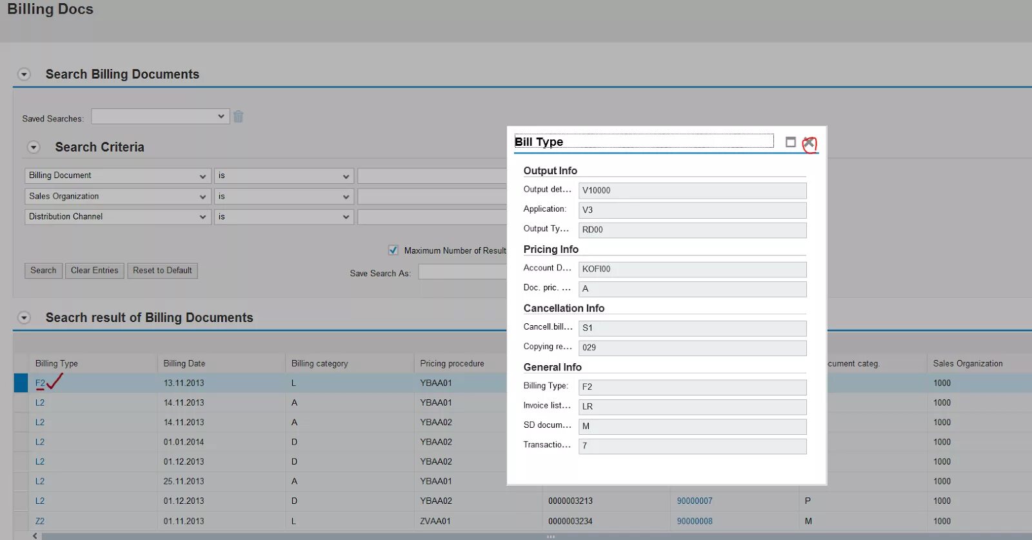This screenshot has width=1032, height=540.
Task: Click the Transaction group field 7
Action: click(692, 446)
